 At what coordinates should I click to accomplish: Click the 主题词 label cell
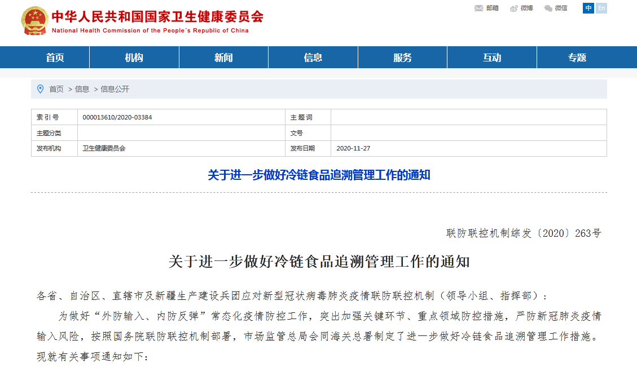pos(308,117)
